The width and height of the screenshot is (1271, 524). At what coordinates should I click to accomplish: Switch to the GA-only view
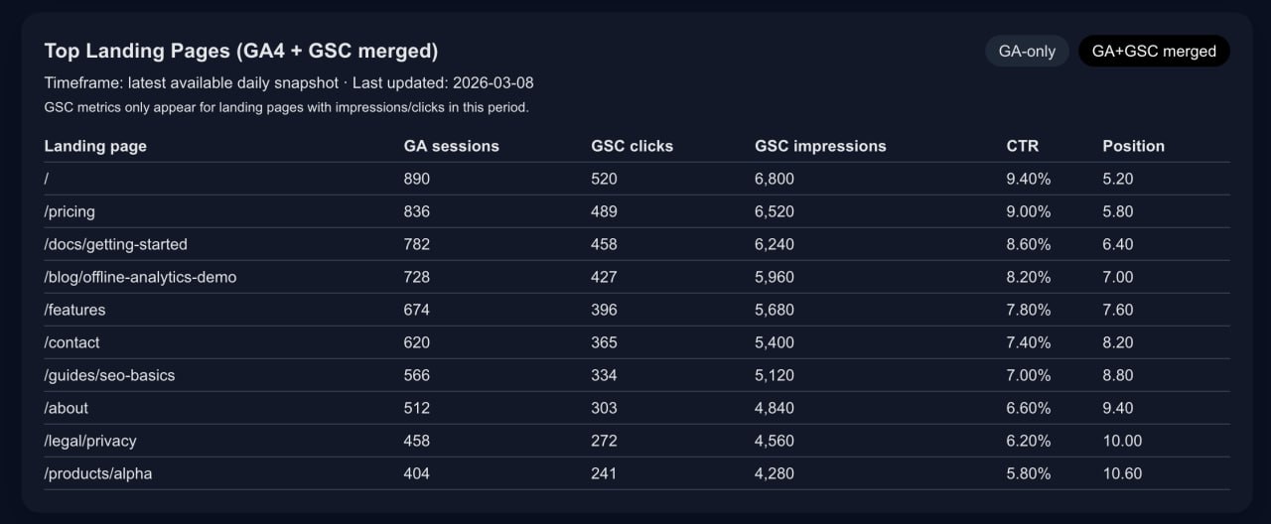tap(1027, 51)
